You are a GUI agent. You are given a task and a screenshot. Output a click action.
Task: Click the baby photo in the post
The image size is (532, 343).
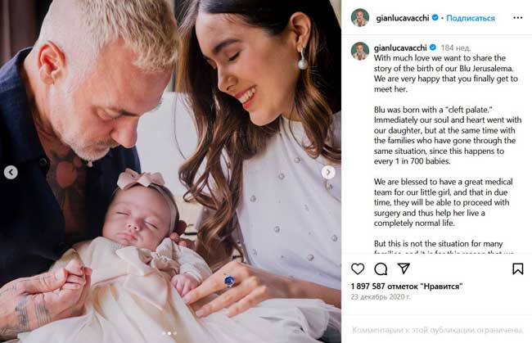170,171
